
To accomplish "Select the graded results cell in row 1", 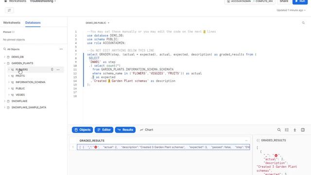I will point(163,147).
